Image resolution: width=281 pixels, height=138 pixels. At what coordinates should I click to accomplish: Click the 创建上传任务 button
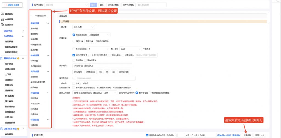point(13,5)
